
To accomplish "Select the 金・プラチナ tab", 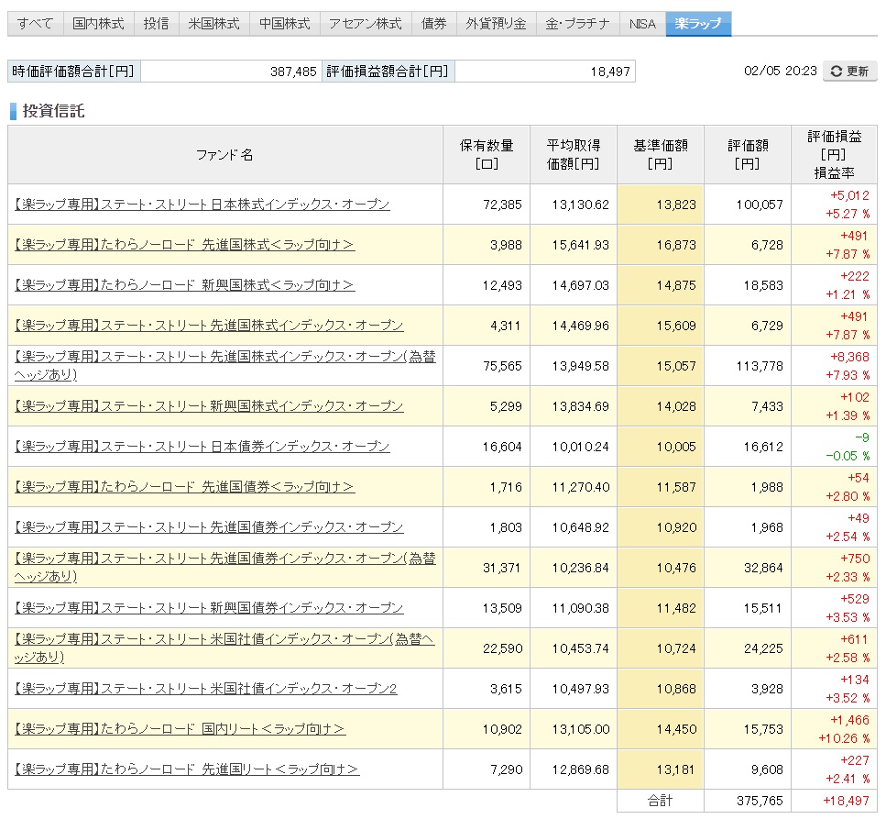I will [577, 24].
